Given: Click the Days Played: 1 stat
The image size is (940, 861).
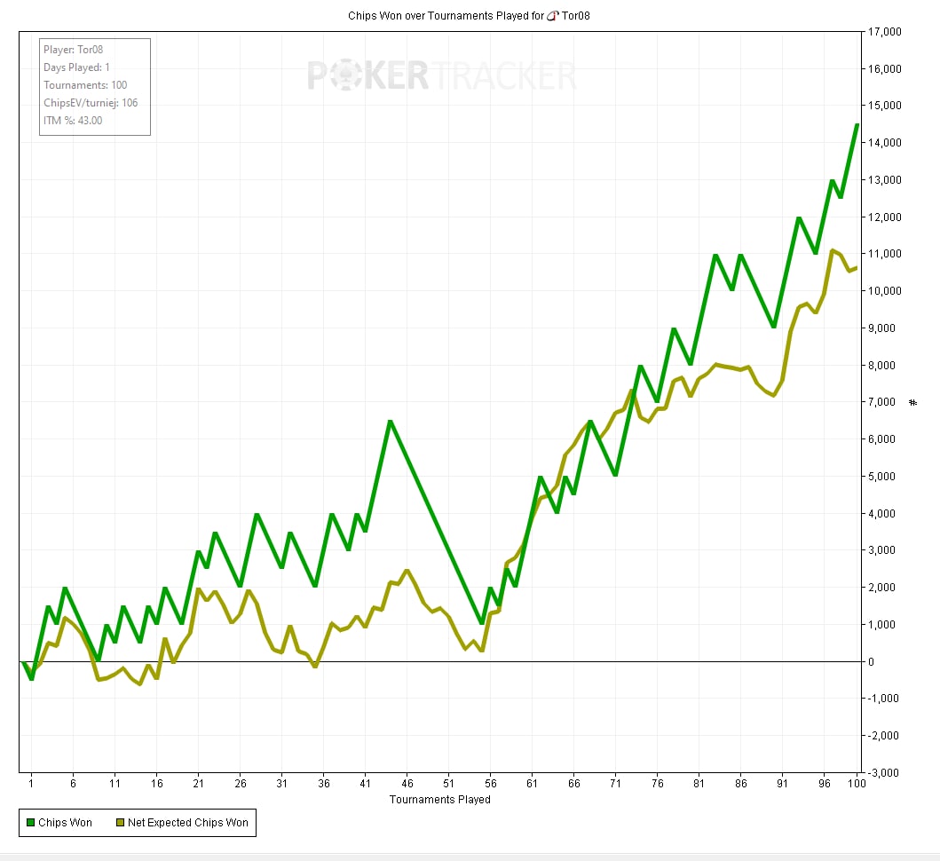Looking at the screenshot, I should (x=76, y=67).
